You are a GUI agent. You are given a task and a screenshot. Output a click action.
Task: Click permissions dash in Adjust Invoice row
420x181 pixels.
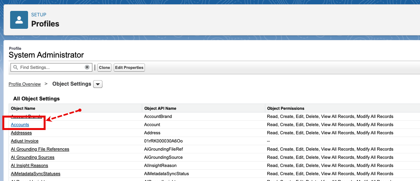point(268,141)
